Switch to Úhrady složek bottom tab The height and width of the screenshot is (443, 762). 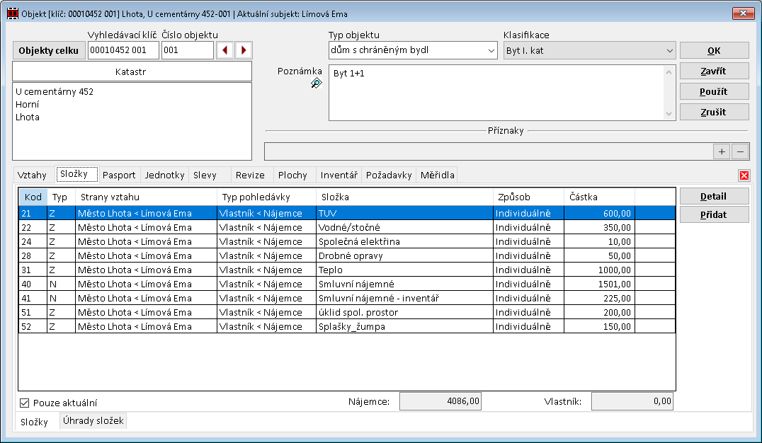[93, 421]
